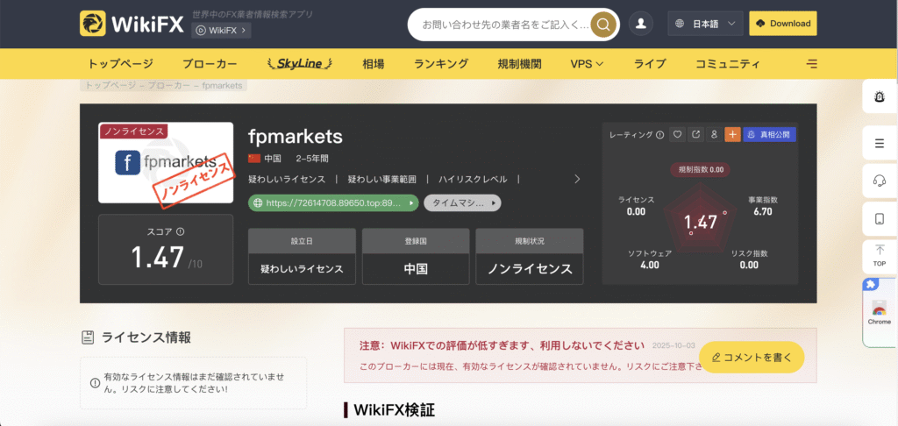Viewport: 898px width, 426px height.
Task: Click the 規制状況 ノンライセンス info box
Action: click(530, 257)
